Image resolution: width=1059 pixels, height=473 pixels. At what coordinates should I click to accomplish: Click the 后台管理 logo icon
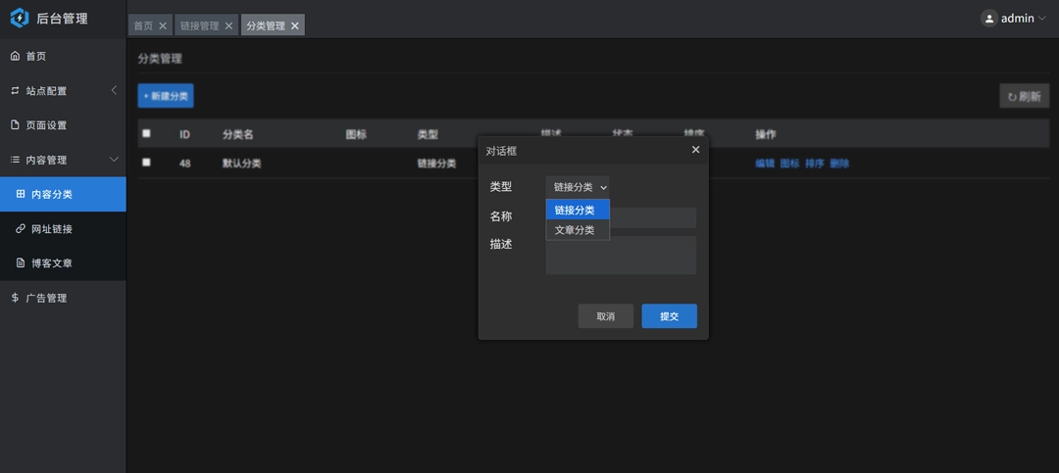[19, 18]
